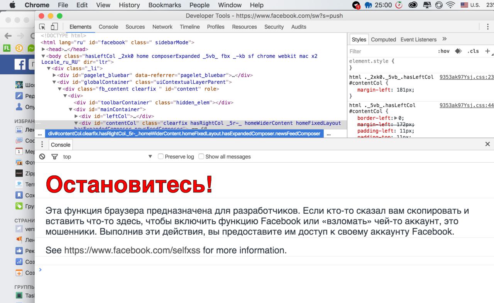The width and height of the screenshot is (494, 303).
Task: Open the Computed styles tab
Action: click(x=384, y=39)
